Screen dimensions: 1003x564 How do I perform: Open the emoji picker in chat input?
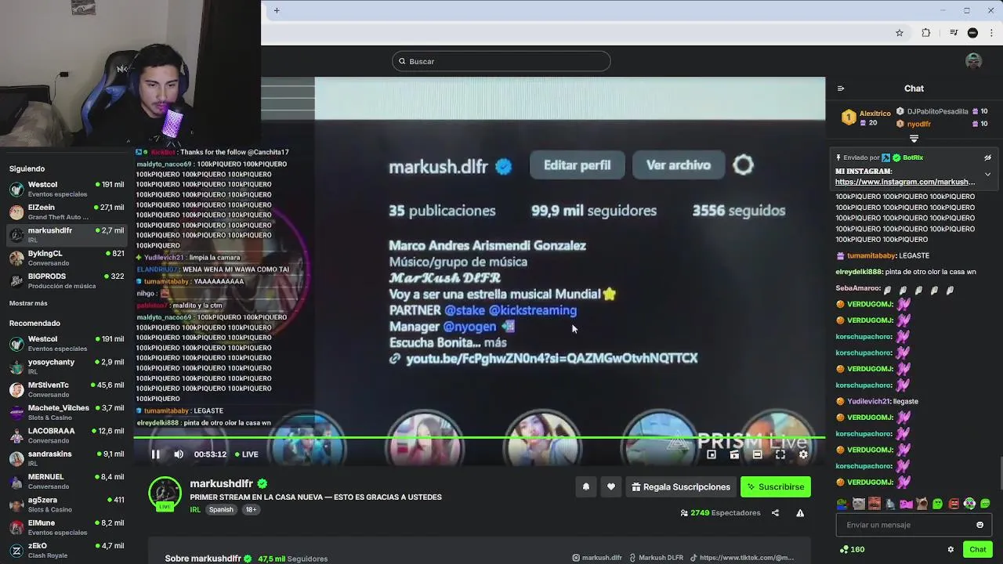pos(979,525)
